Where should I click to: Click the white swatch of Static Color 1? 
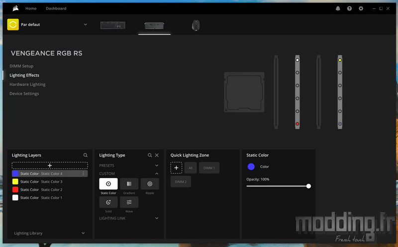coord(15,198)
